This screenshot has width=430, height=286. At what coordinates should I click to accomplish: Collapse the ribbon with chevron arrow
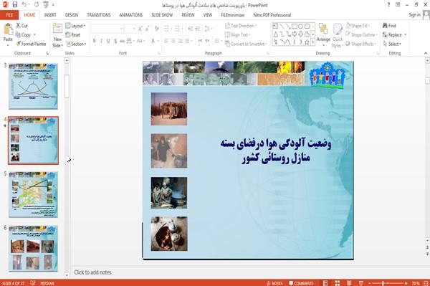425,53
